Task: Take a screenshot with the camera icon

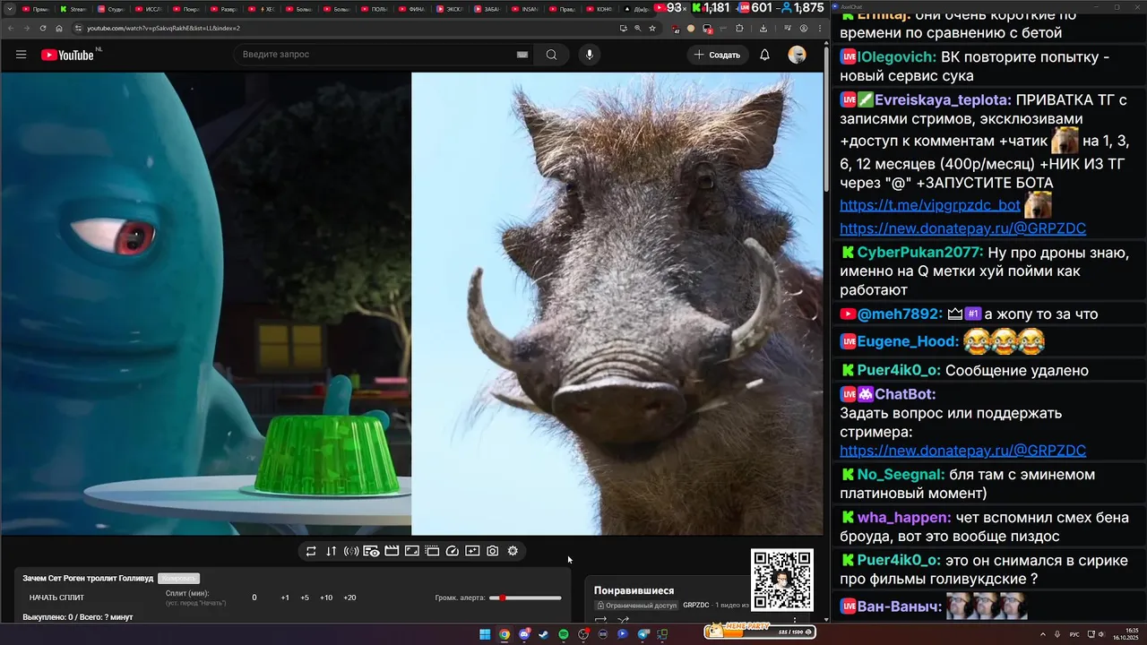Action: pos(492,551)
